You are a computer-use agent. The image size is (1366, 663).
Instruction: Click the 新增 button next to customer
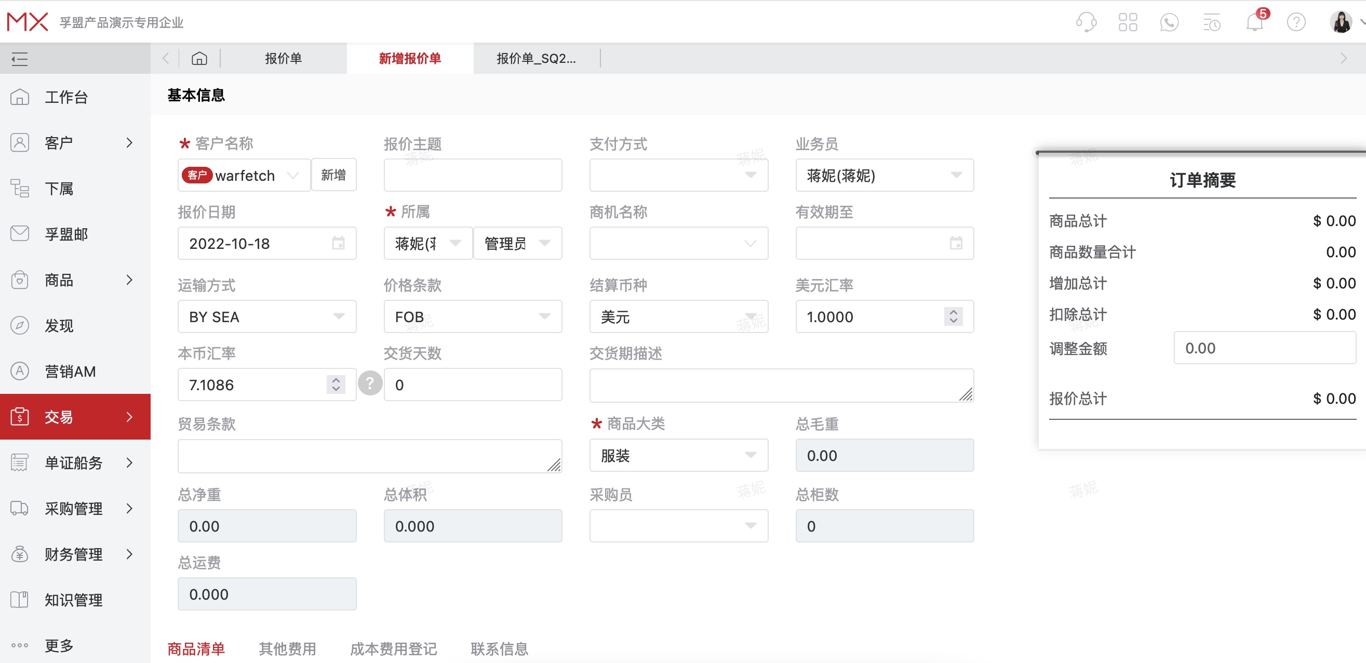click(333, 175)
